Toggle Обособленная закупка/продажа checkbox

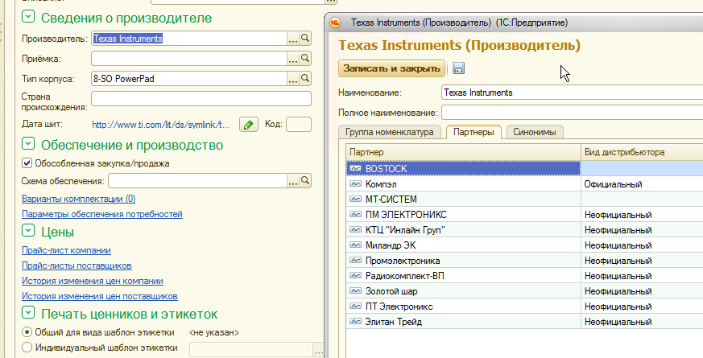point(27,163)
